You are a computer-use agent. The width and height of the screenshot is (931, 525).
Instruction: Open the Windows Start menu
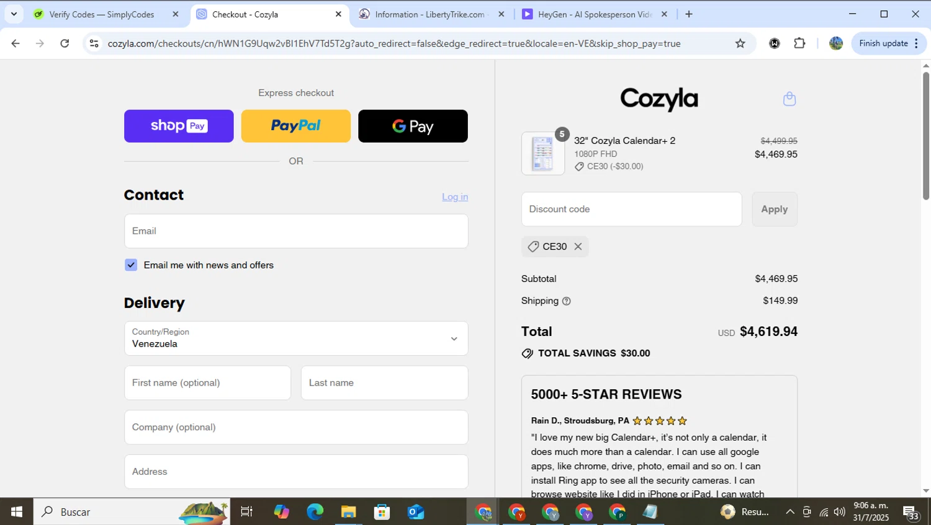(x=17, y=512)
